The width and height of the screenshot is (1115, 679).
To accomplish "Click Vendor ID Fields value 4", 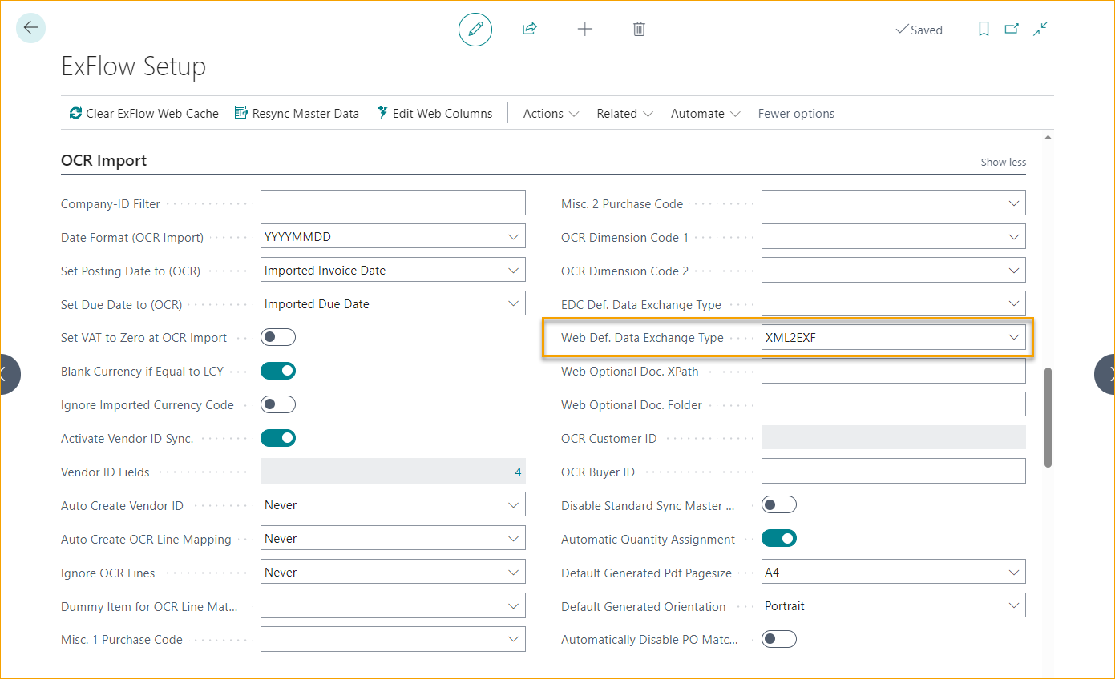I will tap(518, 472).
